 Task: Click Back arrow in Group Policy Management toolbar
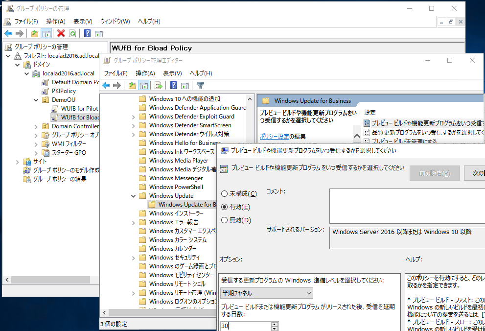point(8,33)
